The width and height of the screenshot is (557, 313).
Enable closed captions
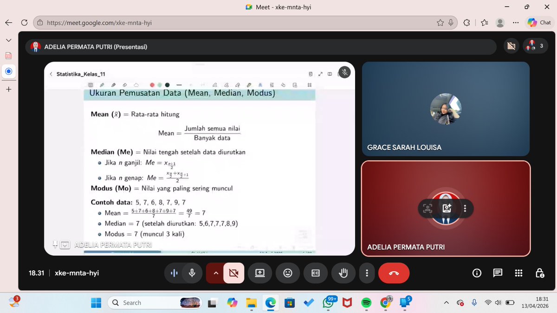(x=316, y=273)
